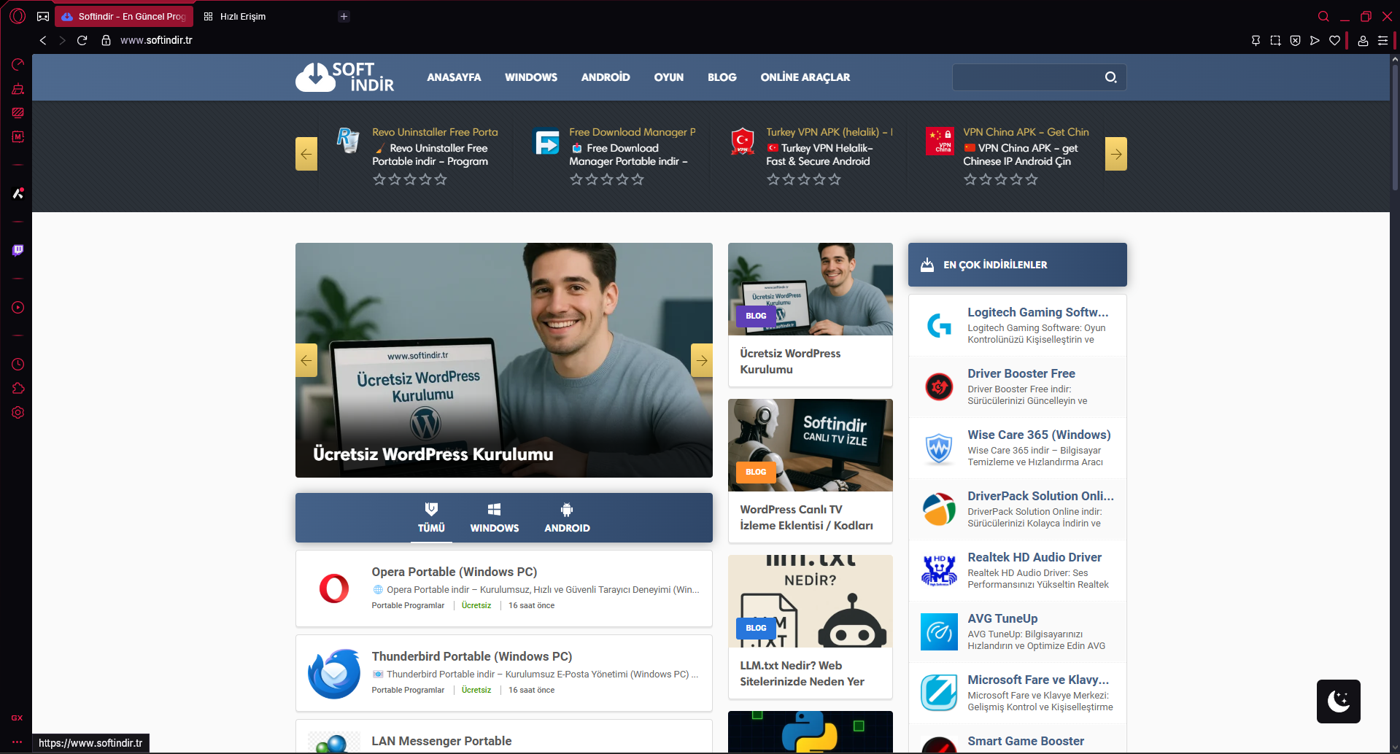Click the Softindir CANLI TV İZLE blog thumbnail
The height and width of the screenshot is (754, 1400).
tap(811, 445)
